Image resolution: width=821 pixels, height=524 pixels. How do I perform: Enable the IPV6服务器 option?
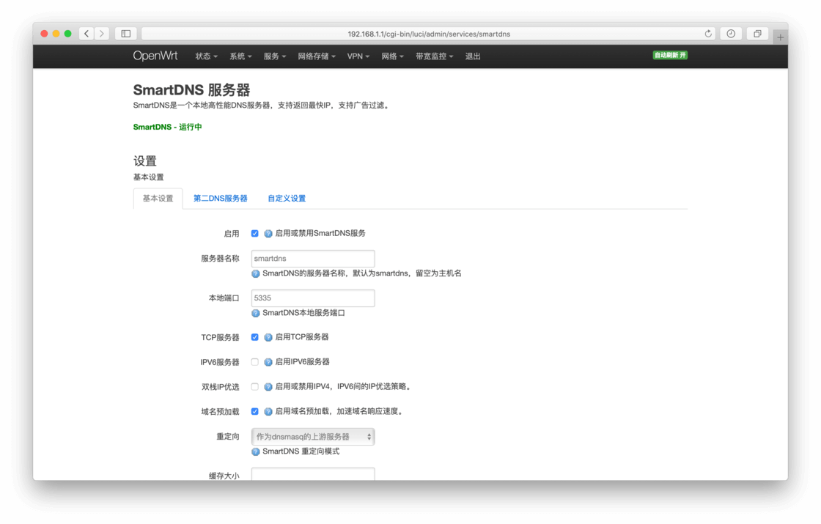tap(254, 361)
